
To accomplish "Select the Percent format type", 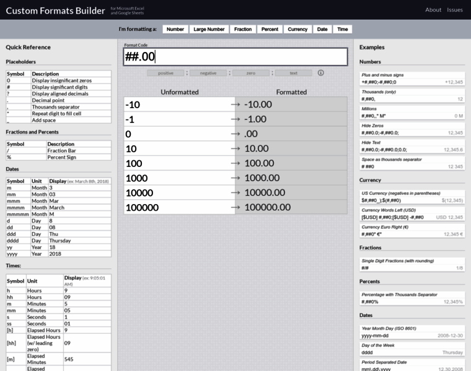I will [270, 29].
